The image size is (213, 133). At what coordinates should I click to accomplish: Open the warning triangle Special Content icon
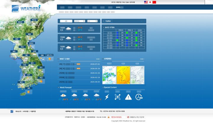(x=128, y=97)
